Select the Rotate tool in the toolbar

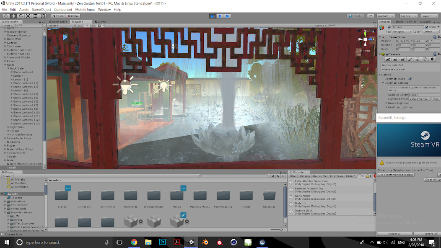[x=21, y=15]
